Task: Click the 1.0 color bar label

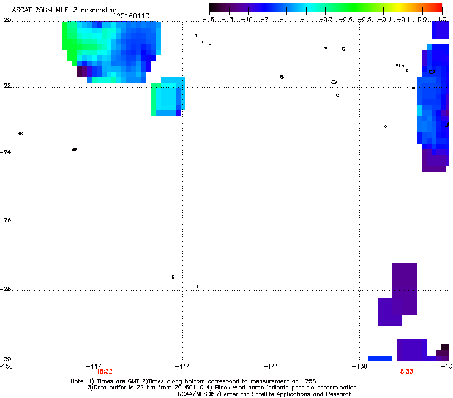Action: (442, 20)
